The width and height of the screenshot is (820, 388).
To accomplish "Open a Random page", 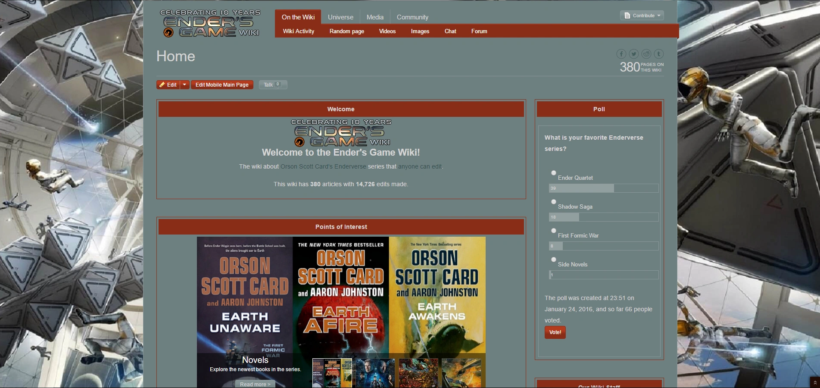I will [x=347, y=31].
